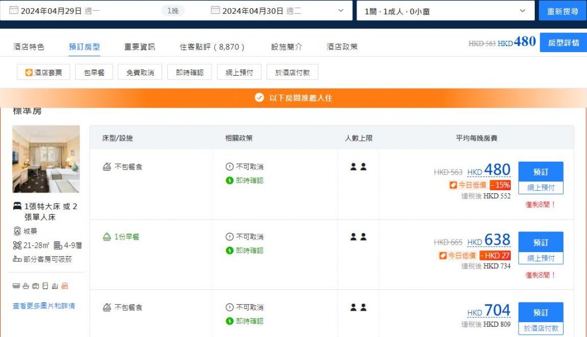Click 預訂 button for the HKD 638 room
The width and height of the screenshot is (587, 337).
(x=540, y=242)
